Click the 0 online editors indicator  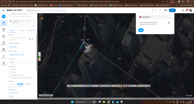(x=46, y=95)
